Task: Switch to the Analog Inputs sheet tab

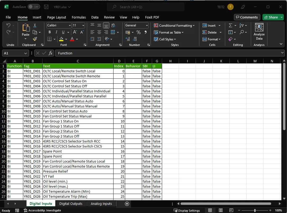Action: click(x=101, y=204)
